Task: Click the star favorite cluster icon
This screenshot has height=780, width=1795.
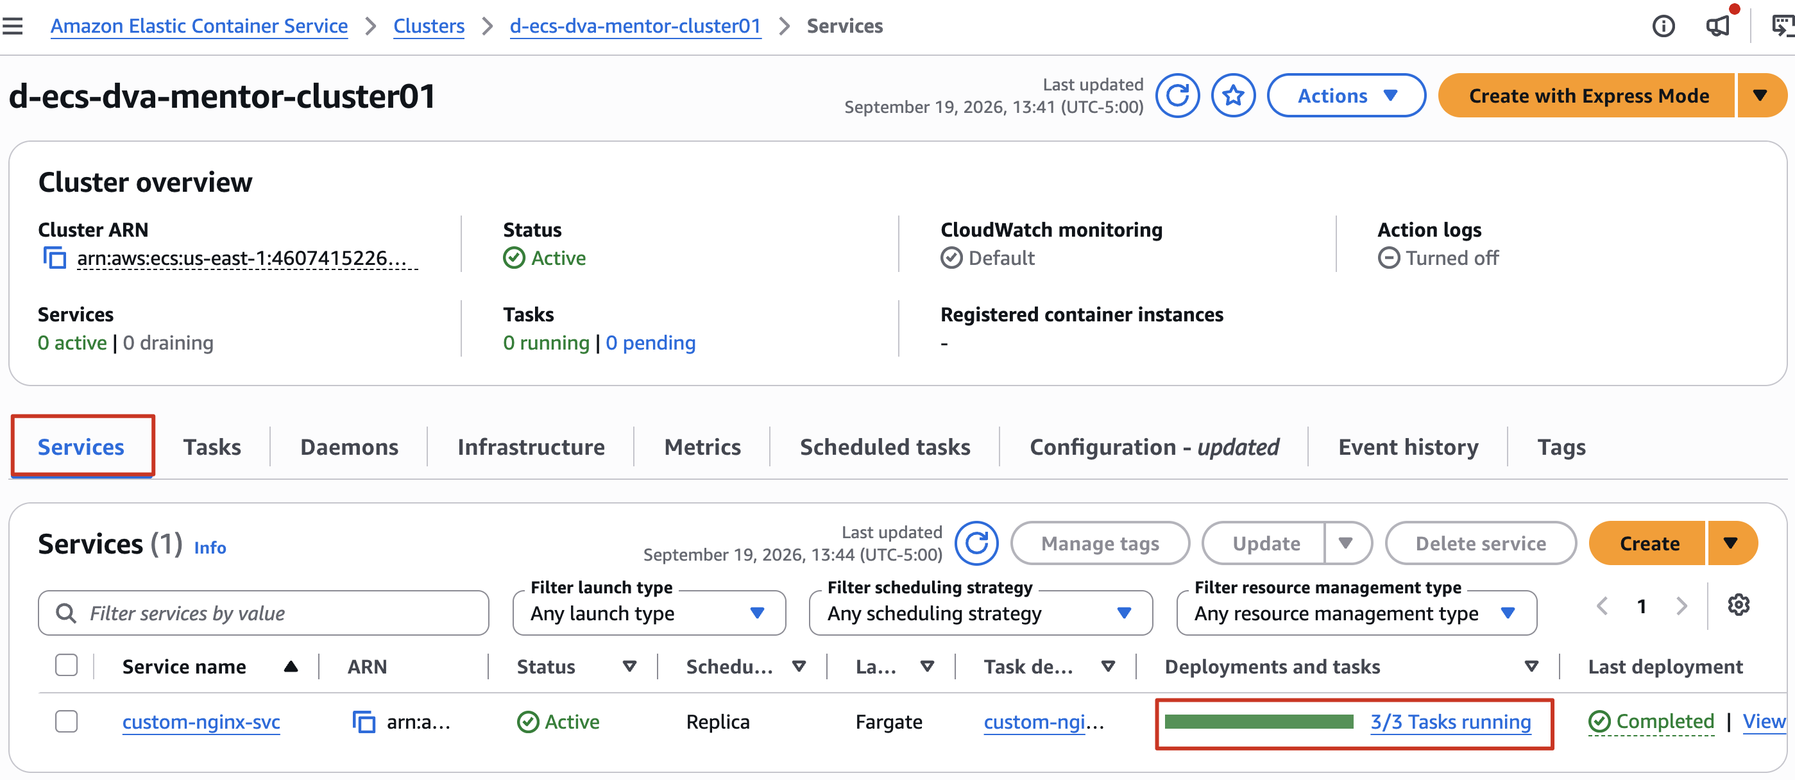Action: click(x=1232, y=96)
